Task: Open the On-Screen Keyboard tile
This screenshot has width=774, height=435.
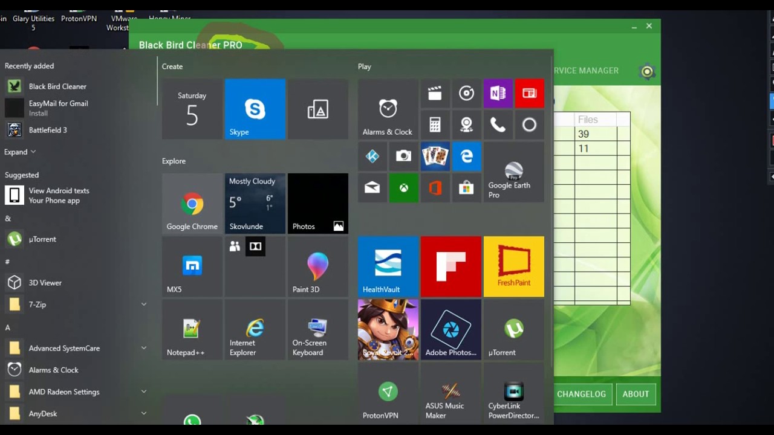Action: 317,329
